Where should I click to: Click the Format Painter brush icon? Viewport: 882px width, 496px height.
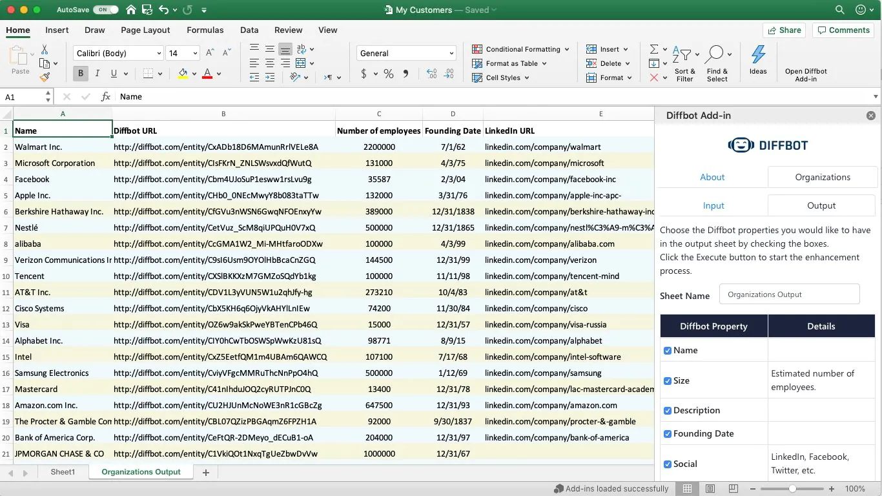click(x=45, y=77)
